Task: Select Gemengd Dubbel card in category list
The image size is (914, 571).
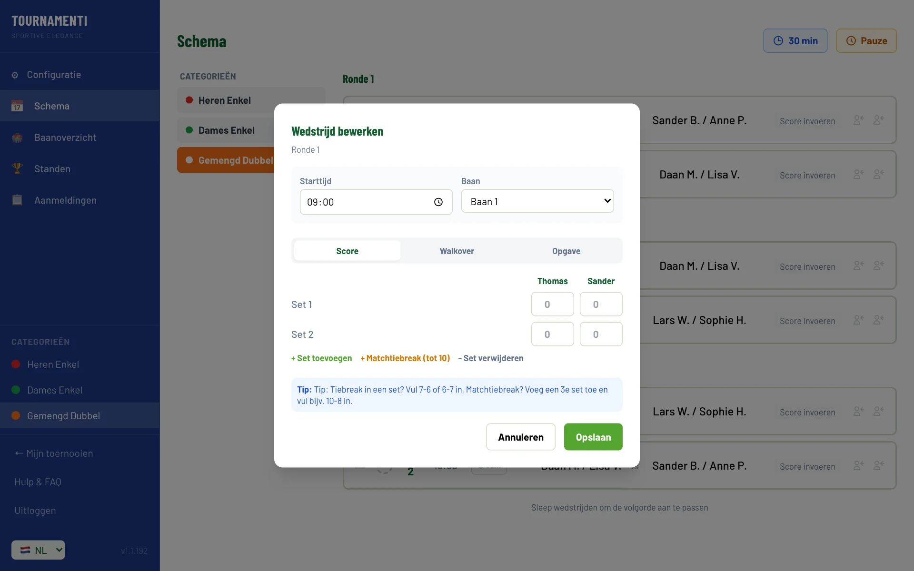Action: tap(226, 160)
